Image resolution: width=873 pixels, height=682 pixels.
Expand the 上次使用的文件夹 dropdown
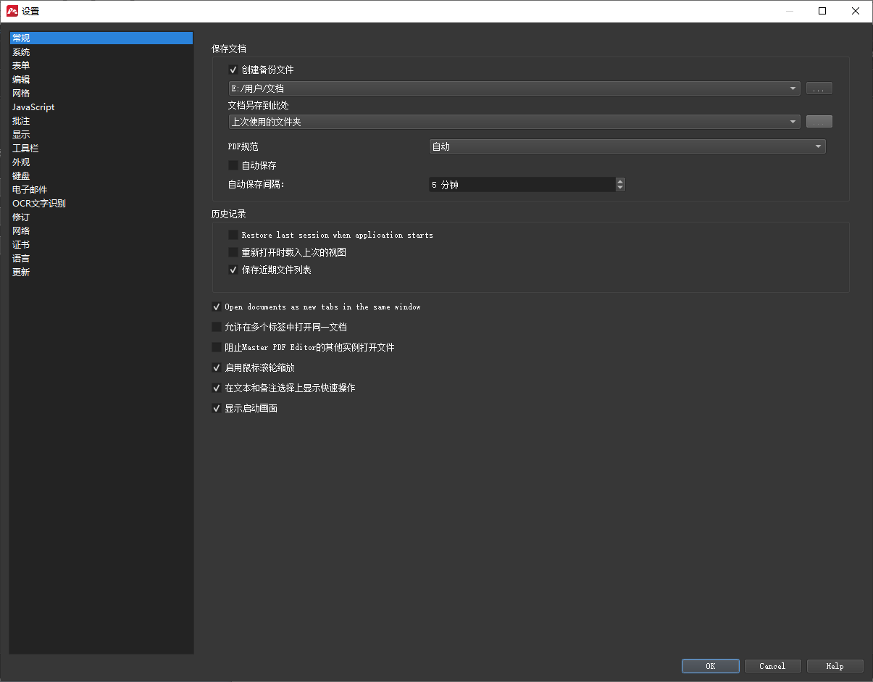point(793,122)
